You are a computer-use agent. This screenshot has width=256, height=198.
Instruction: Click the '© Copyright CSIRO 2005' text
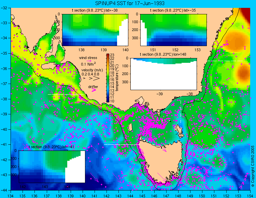tap(253, 166)
